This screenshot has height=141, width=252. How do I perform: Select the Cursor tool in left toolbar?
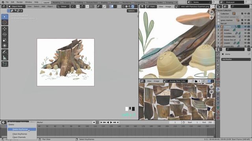5,23
